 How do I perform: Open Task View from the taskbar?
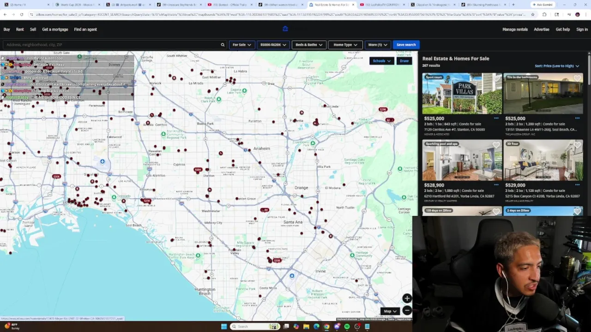[286, 326]
